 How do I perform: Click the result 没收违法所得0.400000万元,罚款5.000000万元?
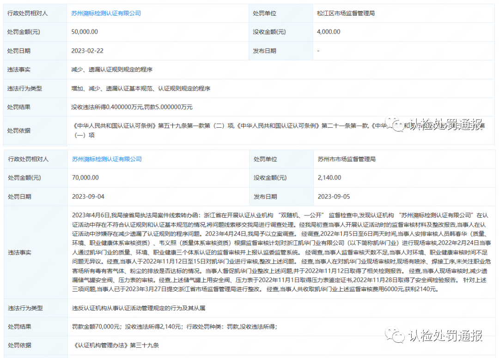tap(132, 107)
